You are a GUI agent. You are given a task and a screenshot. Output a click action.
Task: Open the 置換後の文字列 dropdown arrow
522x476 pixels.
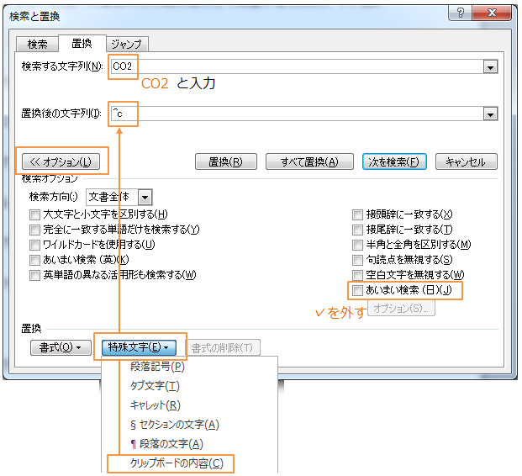coord(490,114)
